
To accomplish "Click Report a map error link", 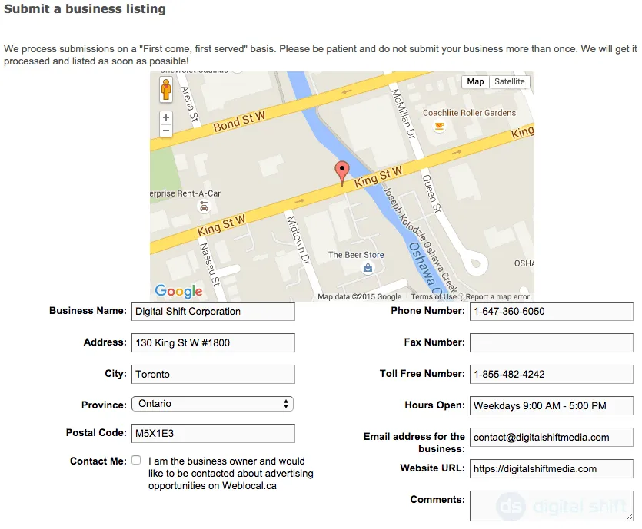I will 497,297.
